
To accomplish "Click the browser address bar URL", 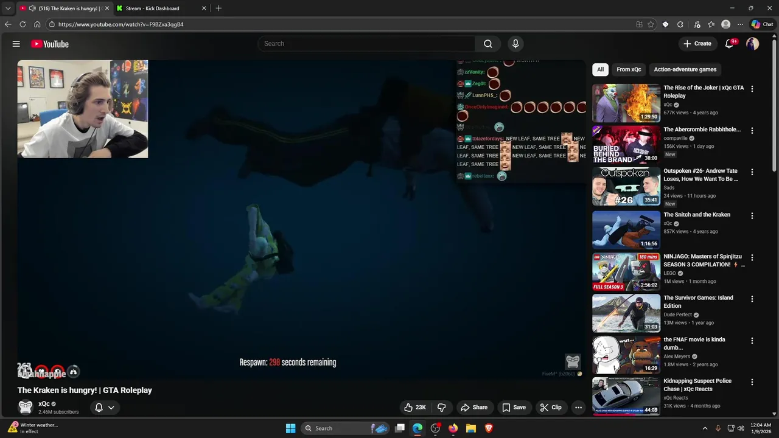I will (121, 24).
